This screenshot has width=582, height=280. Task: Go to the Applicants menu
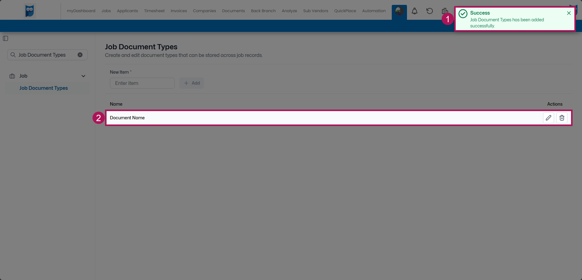point(128,11)
